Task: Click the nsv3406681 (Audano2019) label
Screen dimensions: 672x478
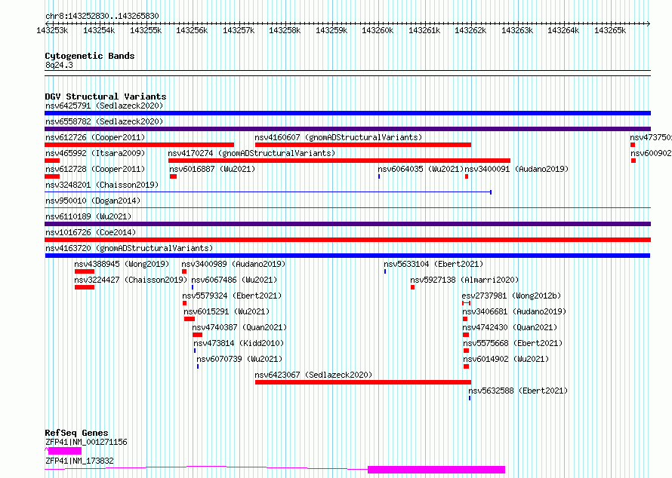Action: (514, 311)
